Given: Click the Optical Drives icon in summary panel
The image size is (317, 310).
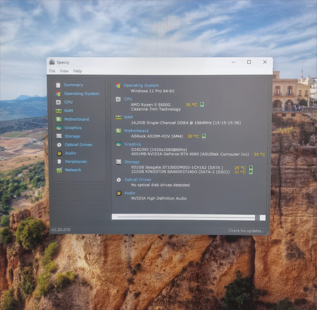Looking at the screenshot, I should pos(119,180).
